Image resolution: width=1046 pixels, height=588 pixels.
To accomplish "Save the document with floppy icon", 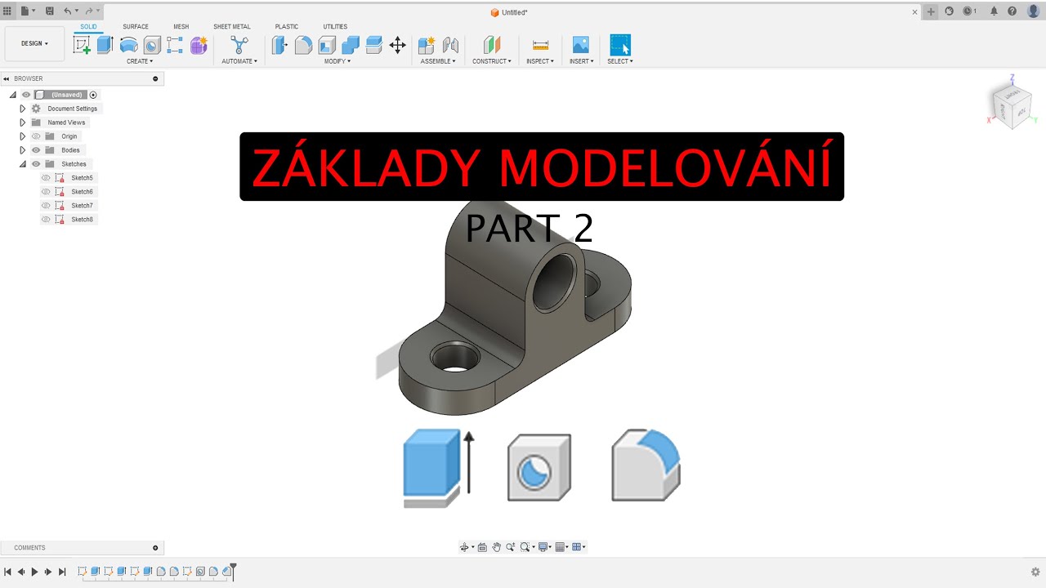I will click(x=50, y=11).
